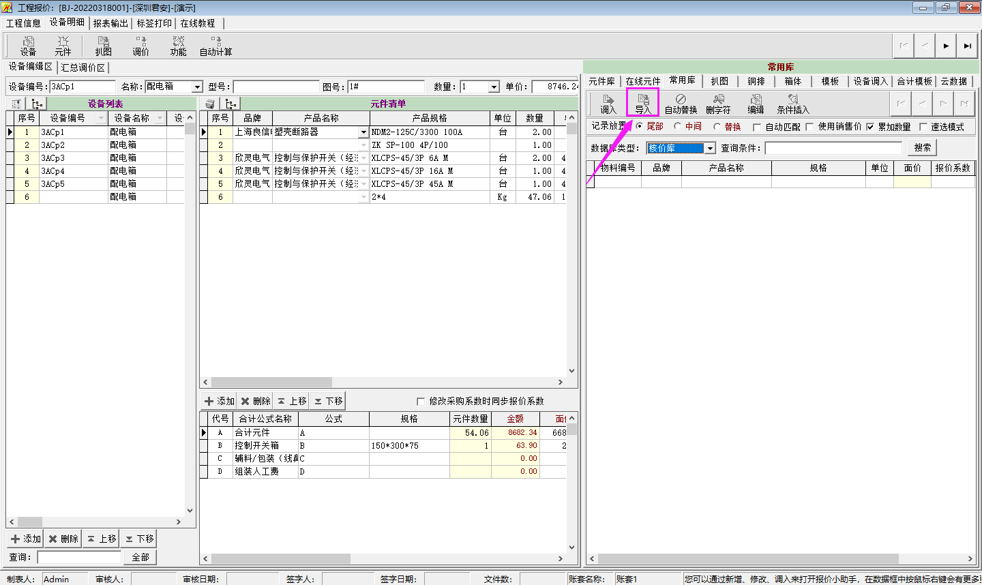Toggle 修改采购系数时同步报价系数 checkbox
This screenshot has width=982, height=585.
(x=420, y=401)
